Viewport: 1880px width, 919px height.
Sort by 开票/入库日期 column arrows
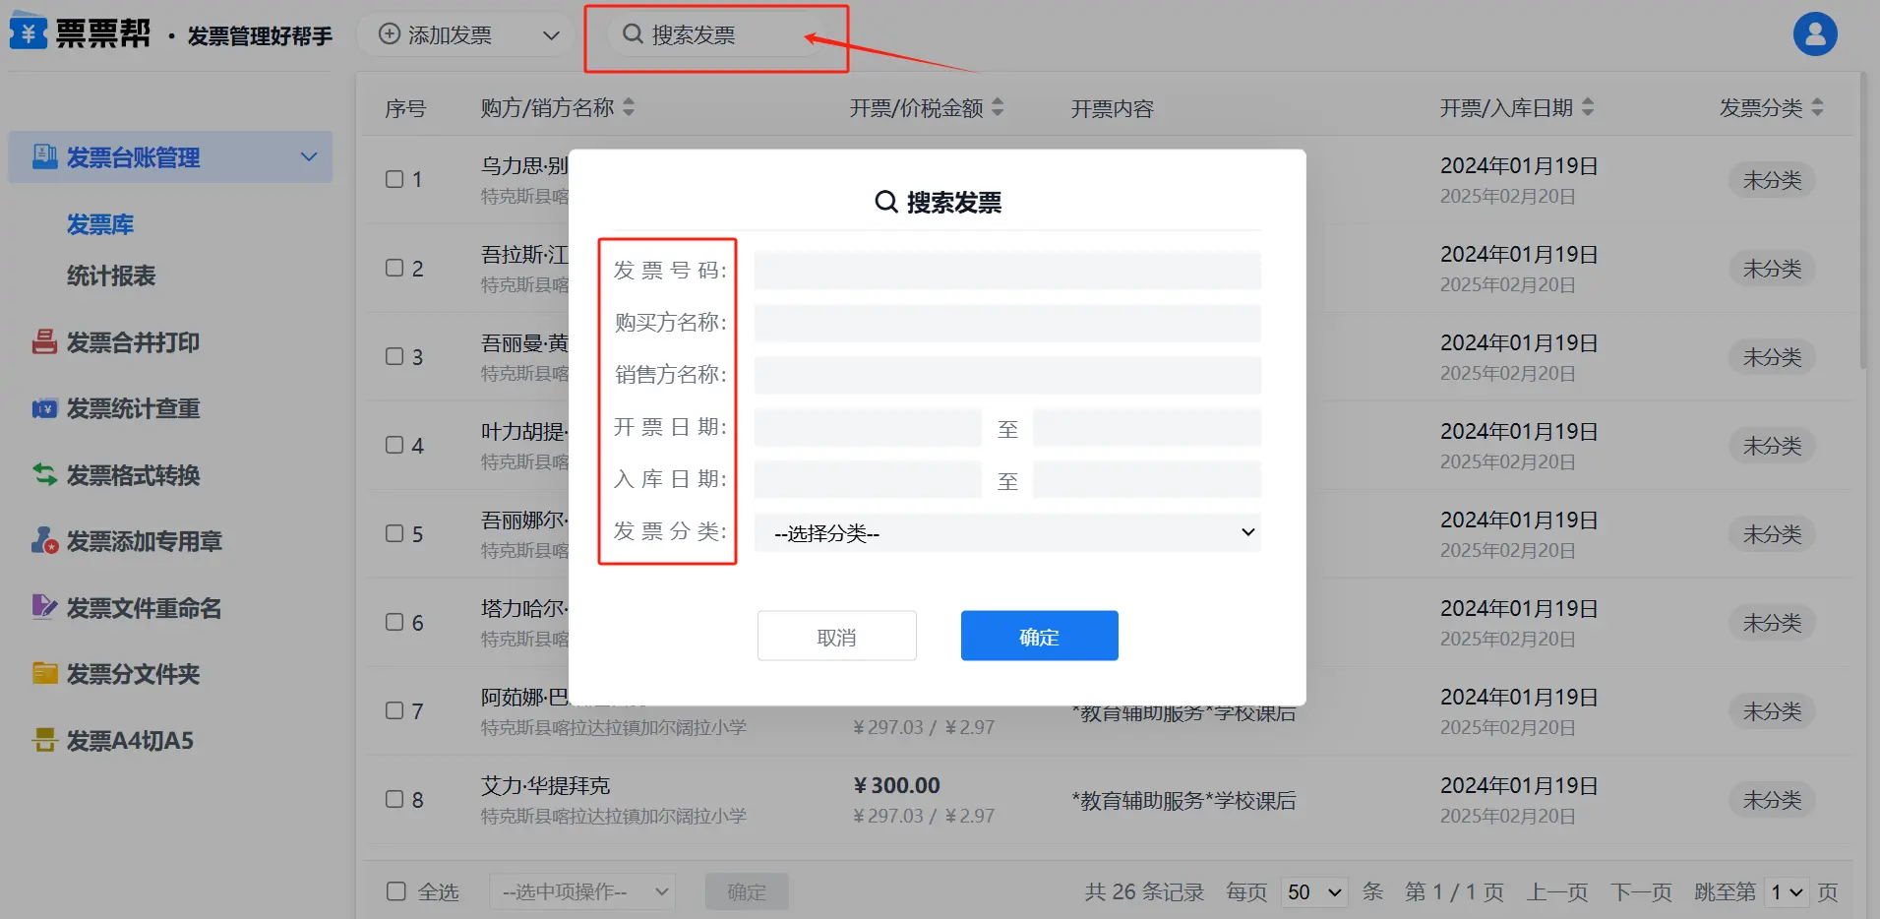(1587, 107)
